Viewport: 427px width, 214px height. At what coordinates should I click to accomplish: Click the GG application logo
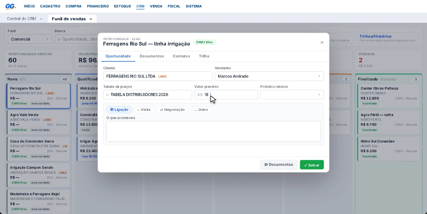(x=10, y=6)
